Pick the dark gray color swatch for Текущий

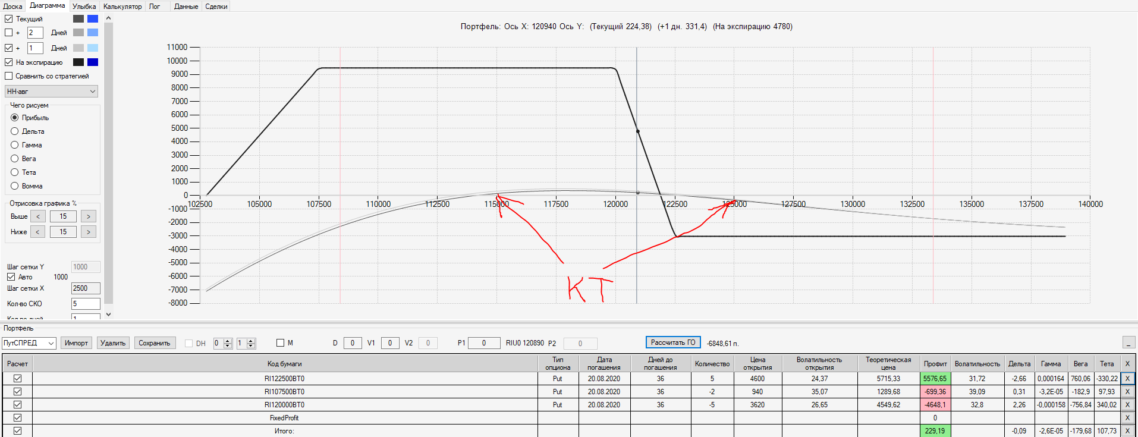78,18
